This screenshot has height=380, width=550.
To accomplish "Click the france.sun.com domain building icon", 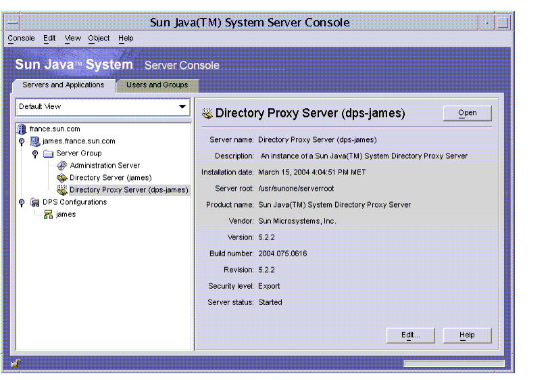I will pyautogui.click(x=22, y=128).
